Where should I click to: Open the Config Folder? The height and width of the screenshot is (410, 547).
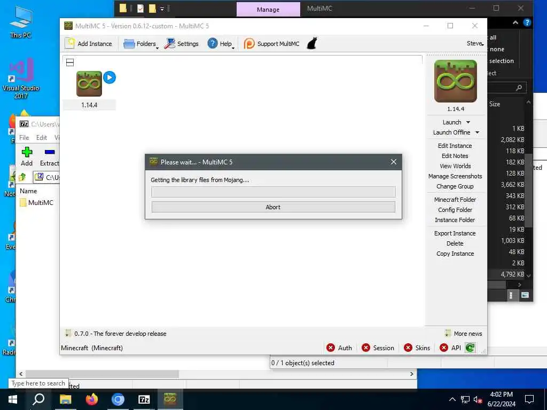455,209
